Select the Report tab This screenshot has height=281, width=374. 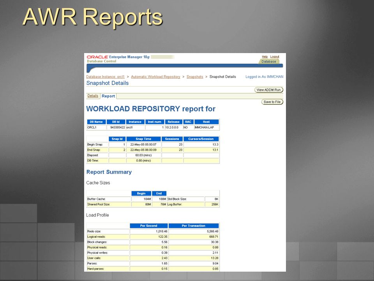[x=108, y=96]
